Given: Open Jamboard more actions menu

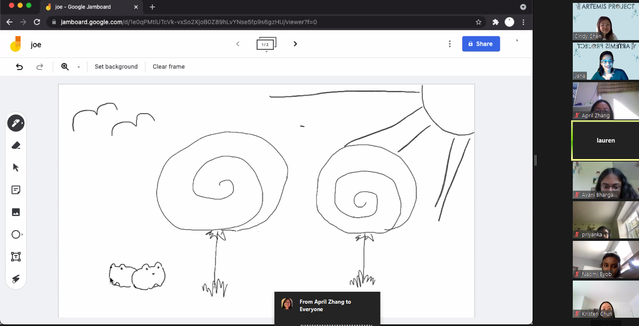Looking at the screenshot, I should coord(449,44).
